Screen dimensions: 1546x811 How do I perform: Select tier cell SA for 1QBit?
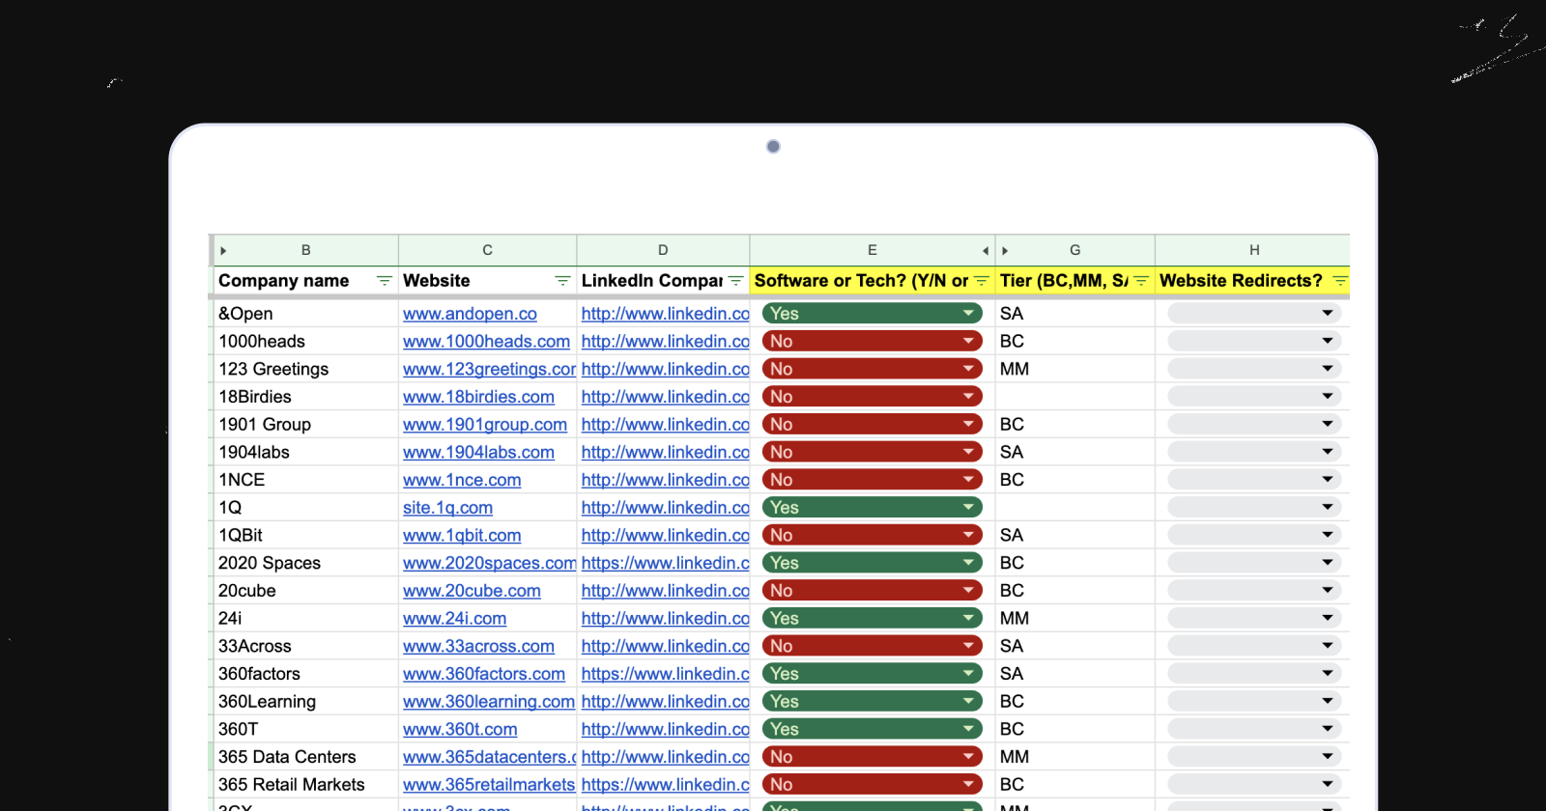point(1074,535)
